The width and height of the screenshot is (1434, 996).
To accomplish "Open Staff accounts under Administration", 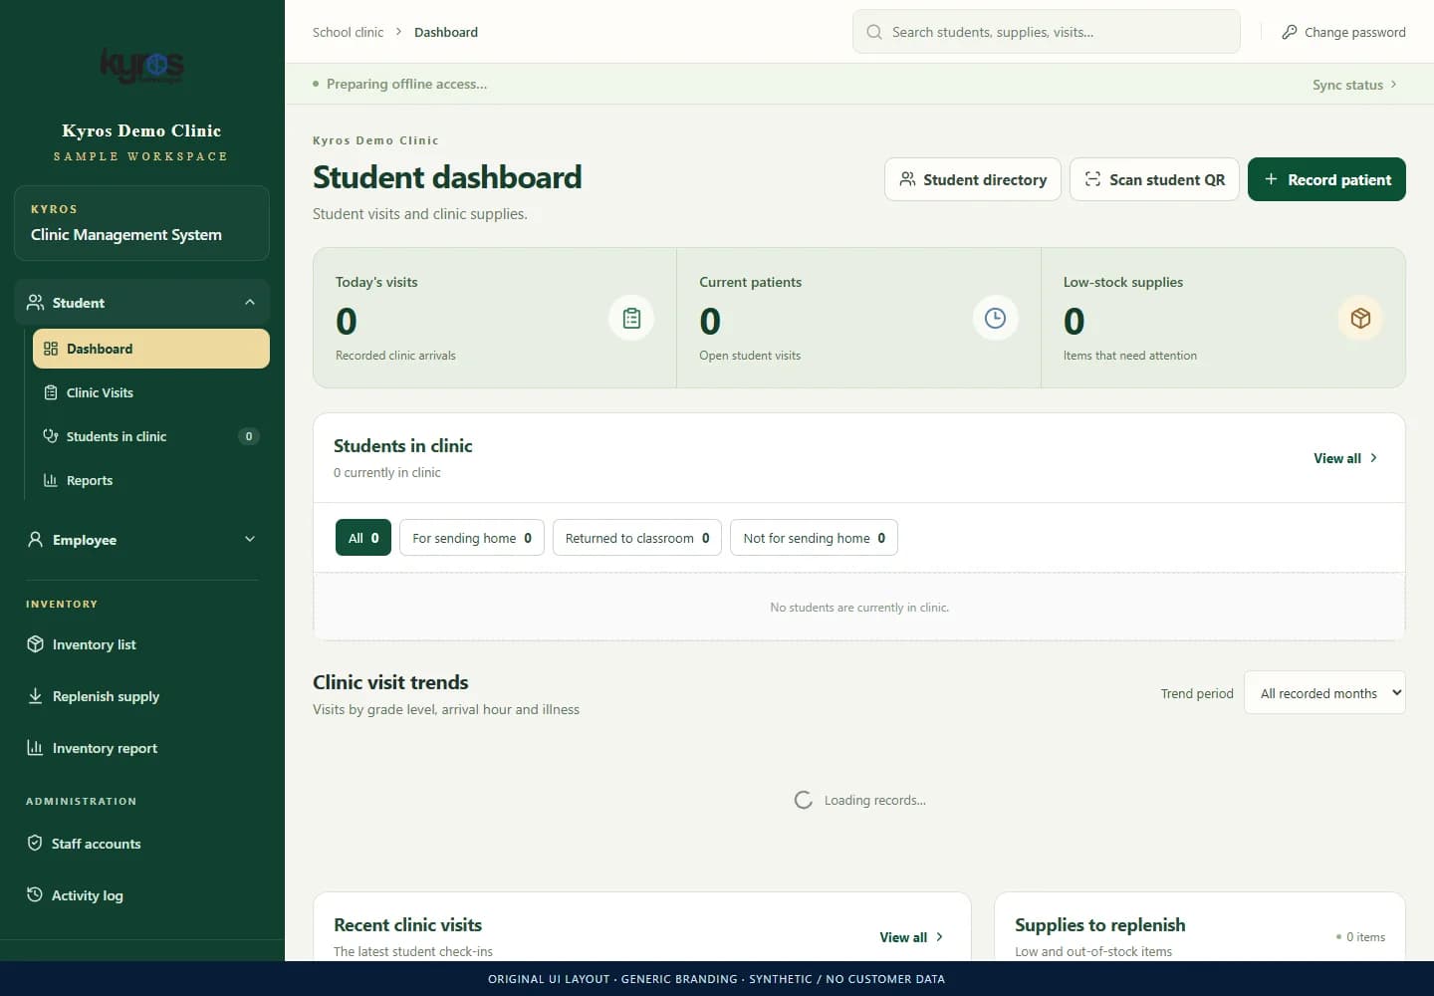I will 142,844.
